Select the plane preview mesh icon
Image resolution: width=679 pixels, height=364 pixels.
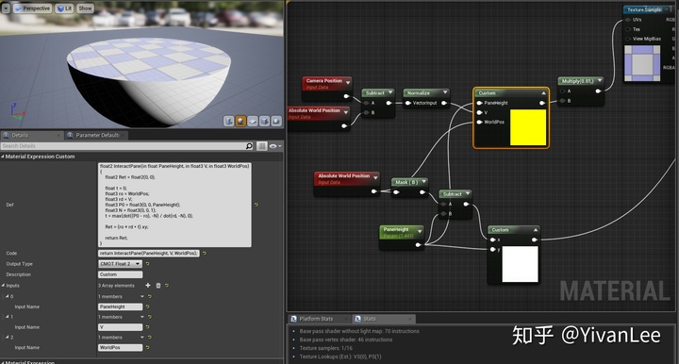click(253, 122)
